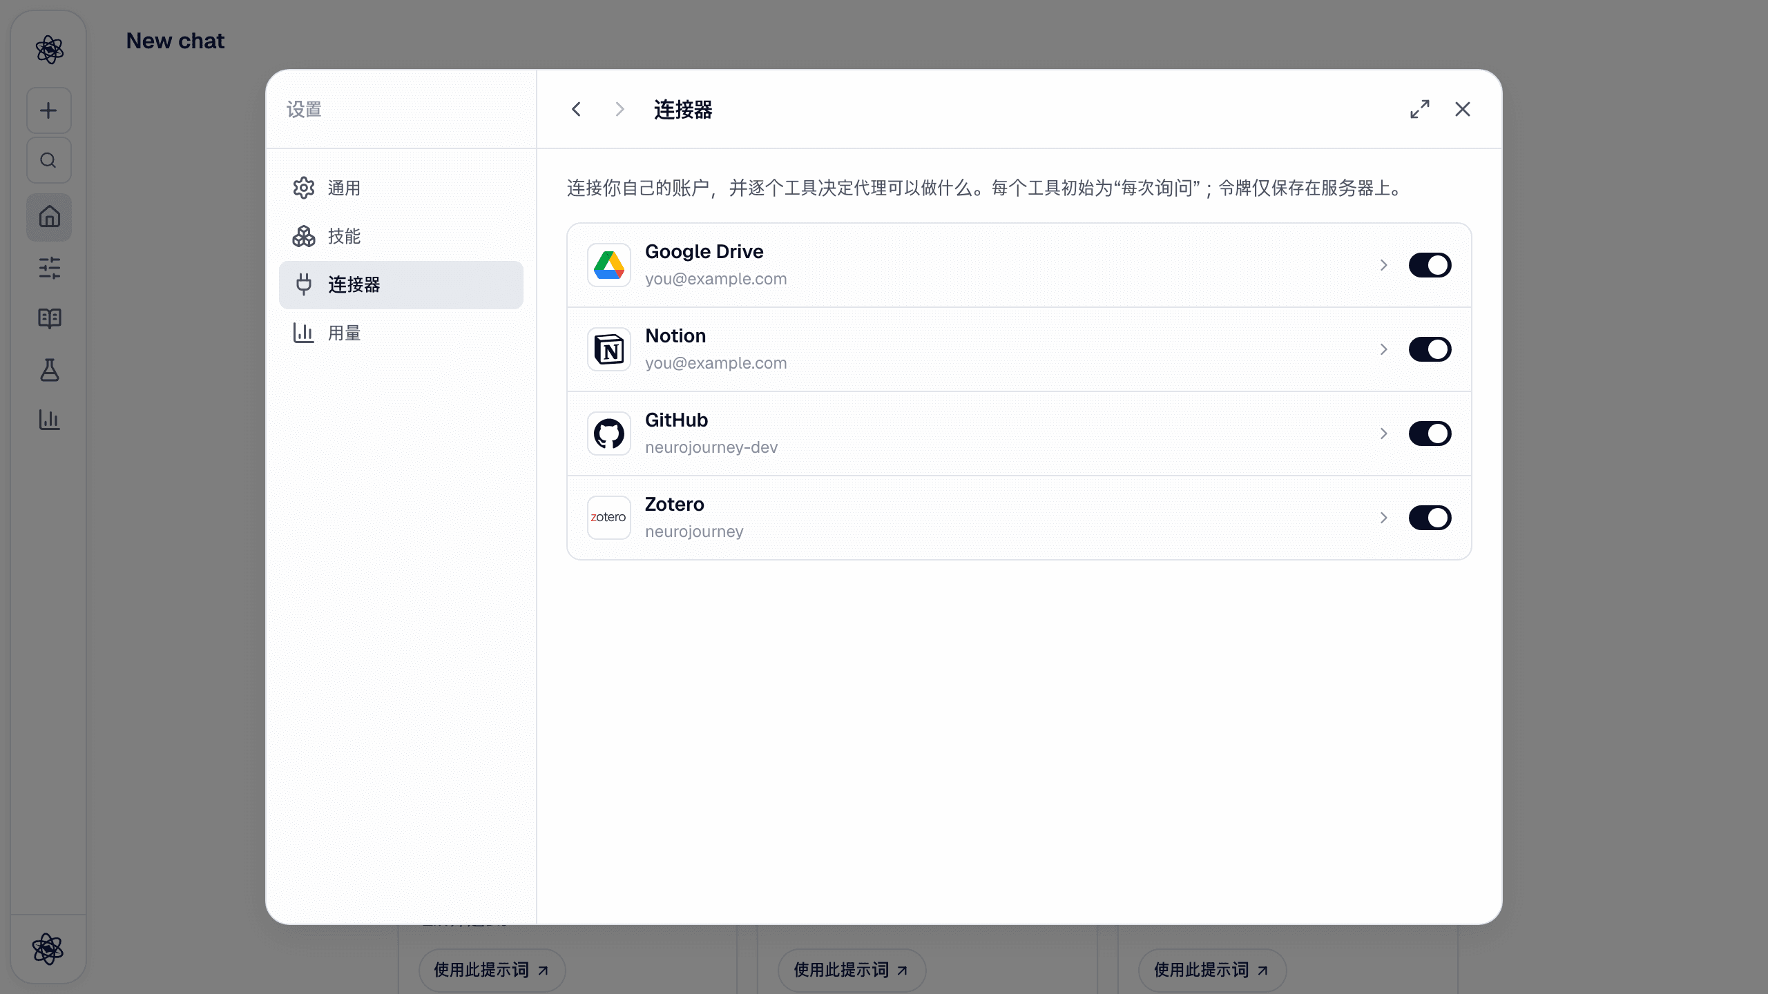The image size is (1768, 994).
Task: Toggle the GitHub connector off
Action: (x=1430, y=433)
